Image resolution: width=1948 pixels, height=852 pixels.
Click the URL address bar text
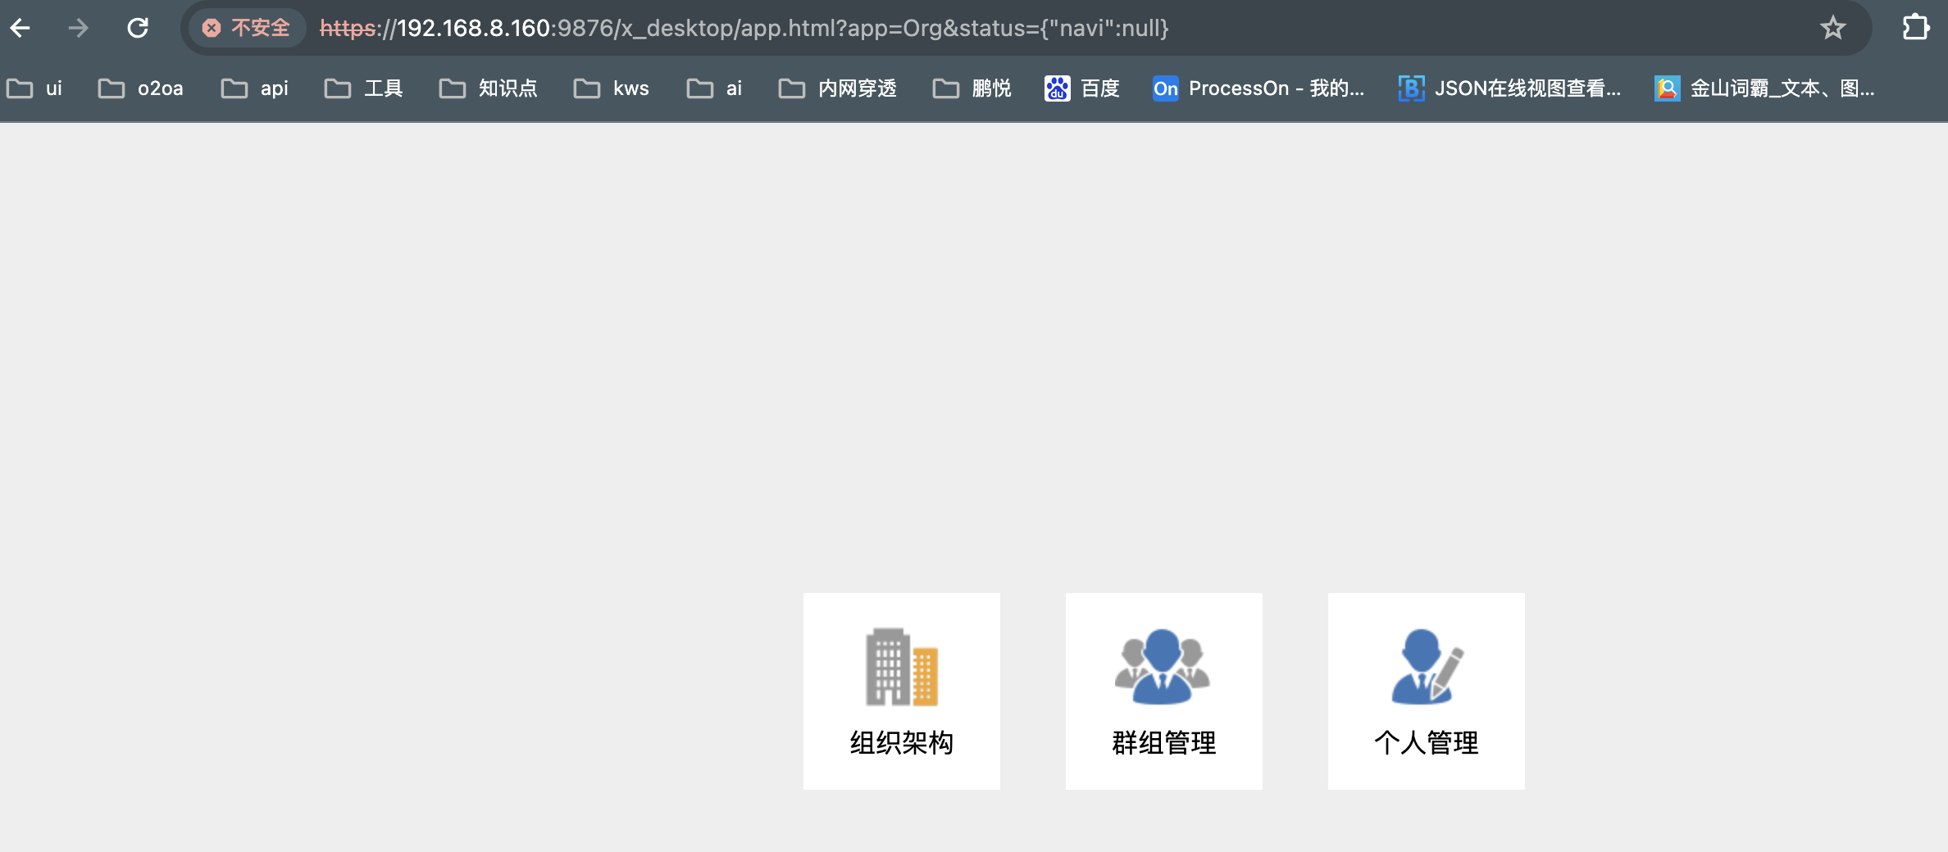click(744, 29)
